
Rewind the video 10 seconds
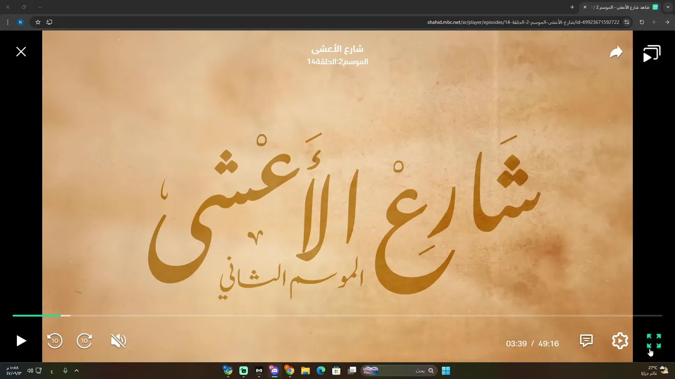[55, 341]
